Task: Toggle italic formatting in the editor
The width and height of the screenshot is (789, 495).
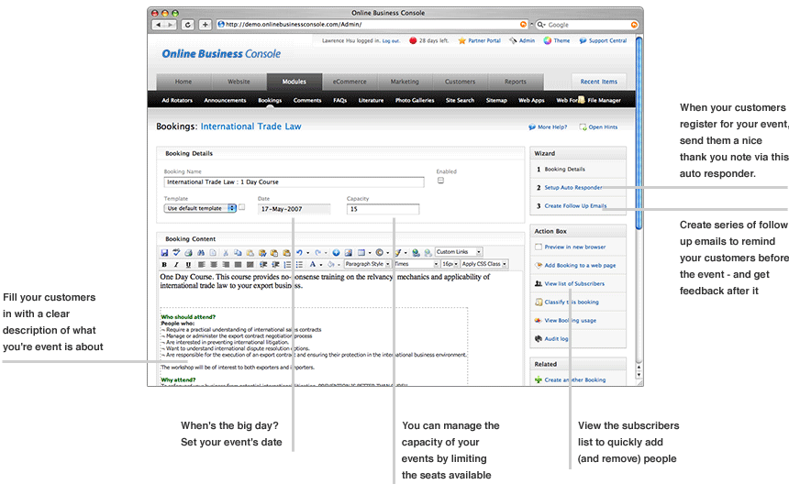Action: [177, 264]
